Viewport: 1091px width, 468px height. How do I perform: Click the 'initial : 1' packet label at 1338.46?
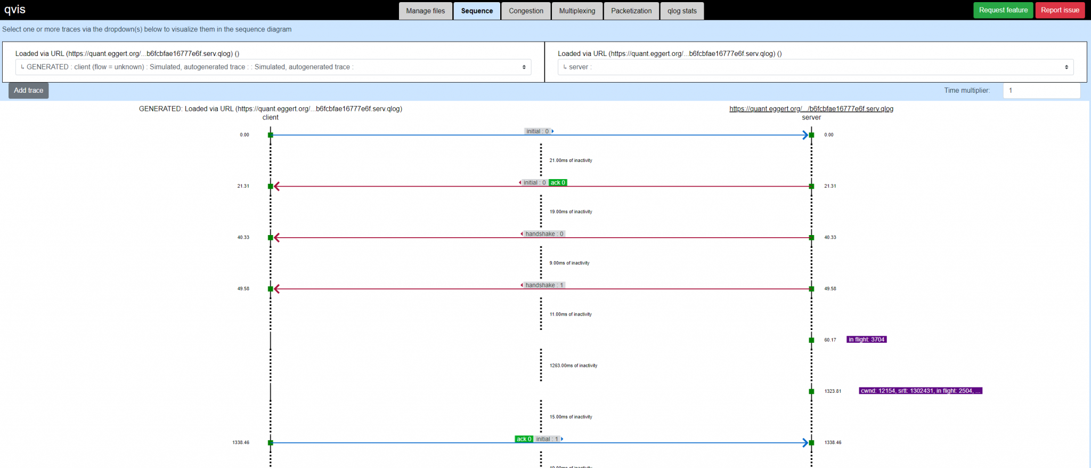click(x=547, y=439)
